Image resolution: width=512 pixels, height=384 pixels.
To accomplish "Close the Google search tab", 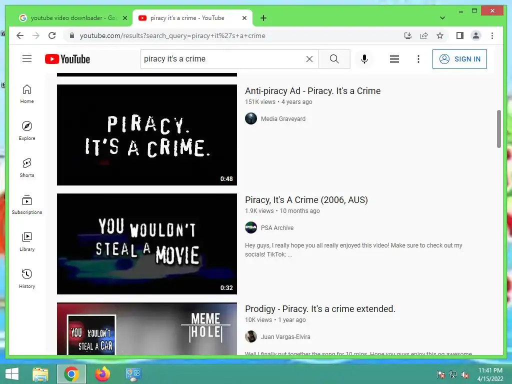I will (124, 18).
